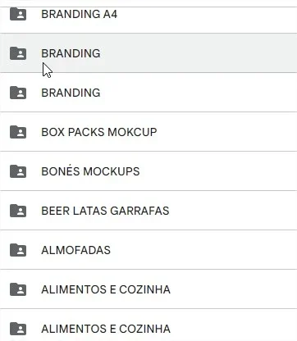Select the BONÉS MOCKUPS folder name
Image resolution: width=297 pixels, height=341 pixels.
(x=90, y=171)
